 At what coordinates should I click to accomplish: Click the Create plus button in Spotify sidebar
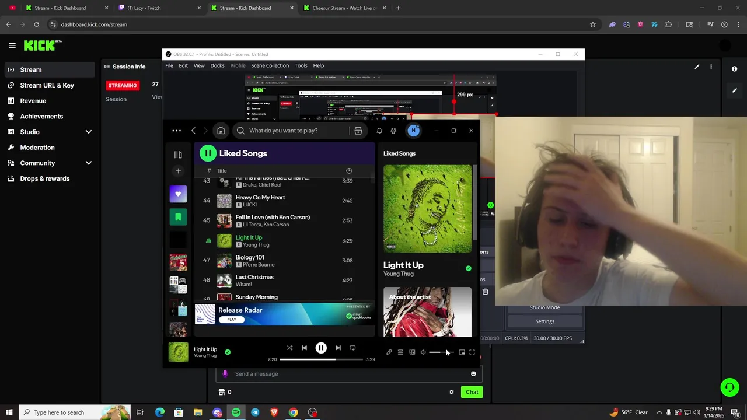pyautogui.click(x=178, y=171)
